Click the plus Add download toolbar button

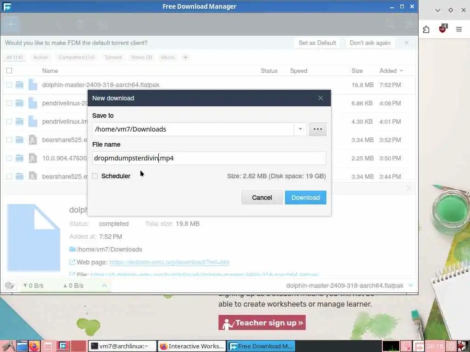click(x=11, y=24)
